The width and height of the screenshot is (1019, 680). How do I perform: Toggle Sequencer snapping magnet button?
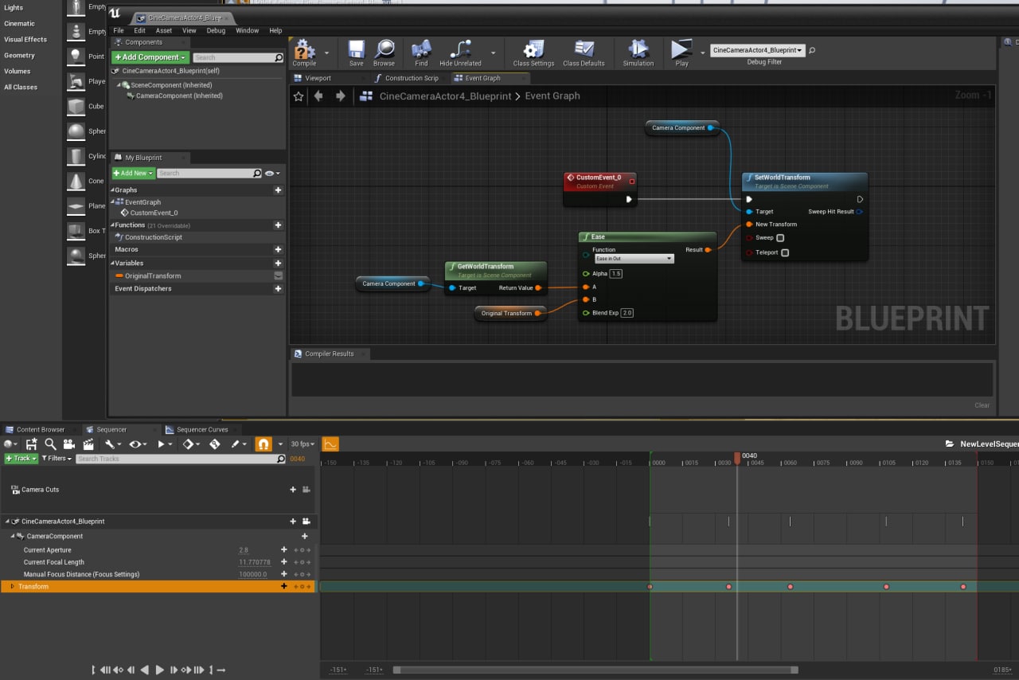point(264,444)
